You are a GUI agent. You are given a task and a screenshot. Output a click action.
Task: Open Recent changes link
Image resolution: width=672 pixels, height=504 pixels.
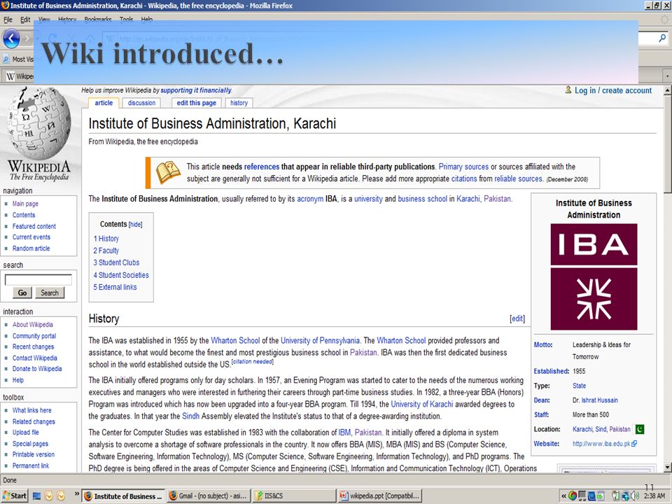coord(33,346)
